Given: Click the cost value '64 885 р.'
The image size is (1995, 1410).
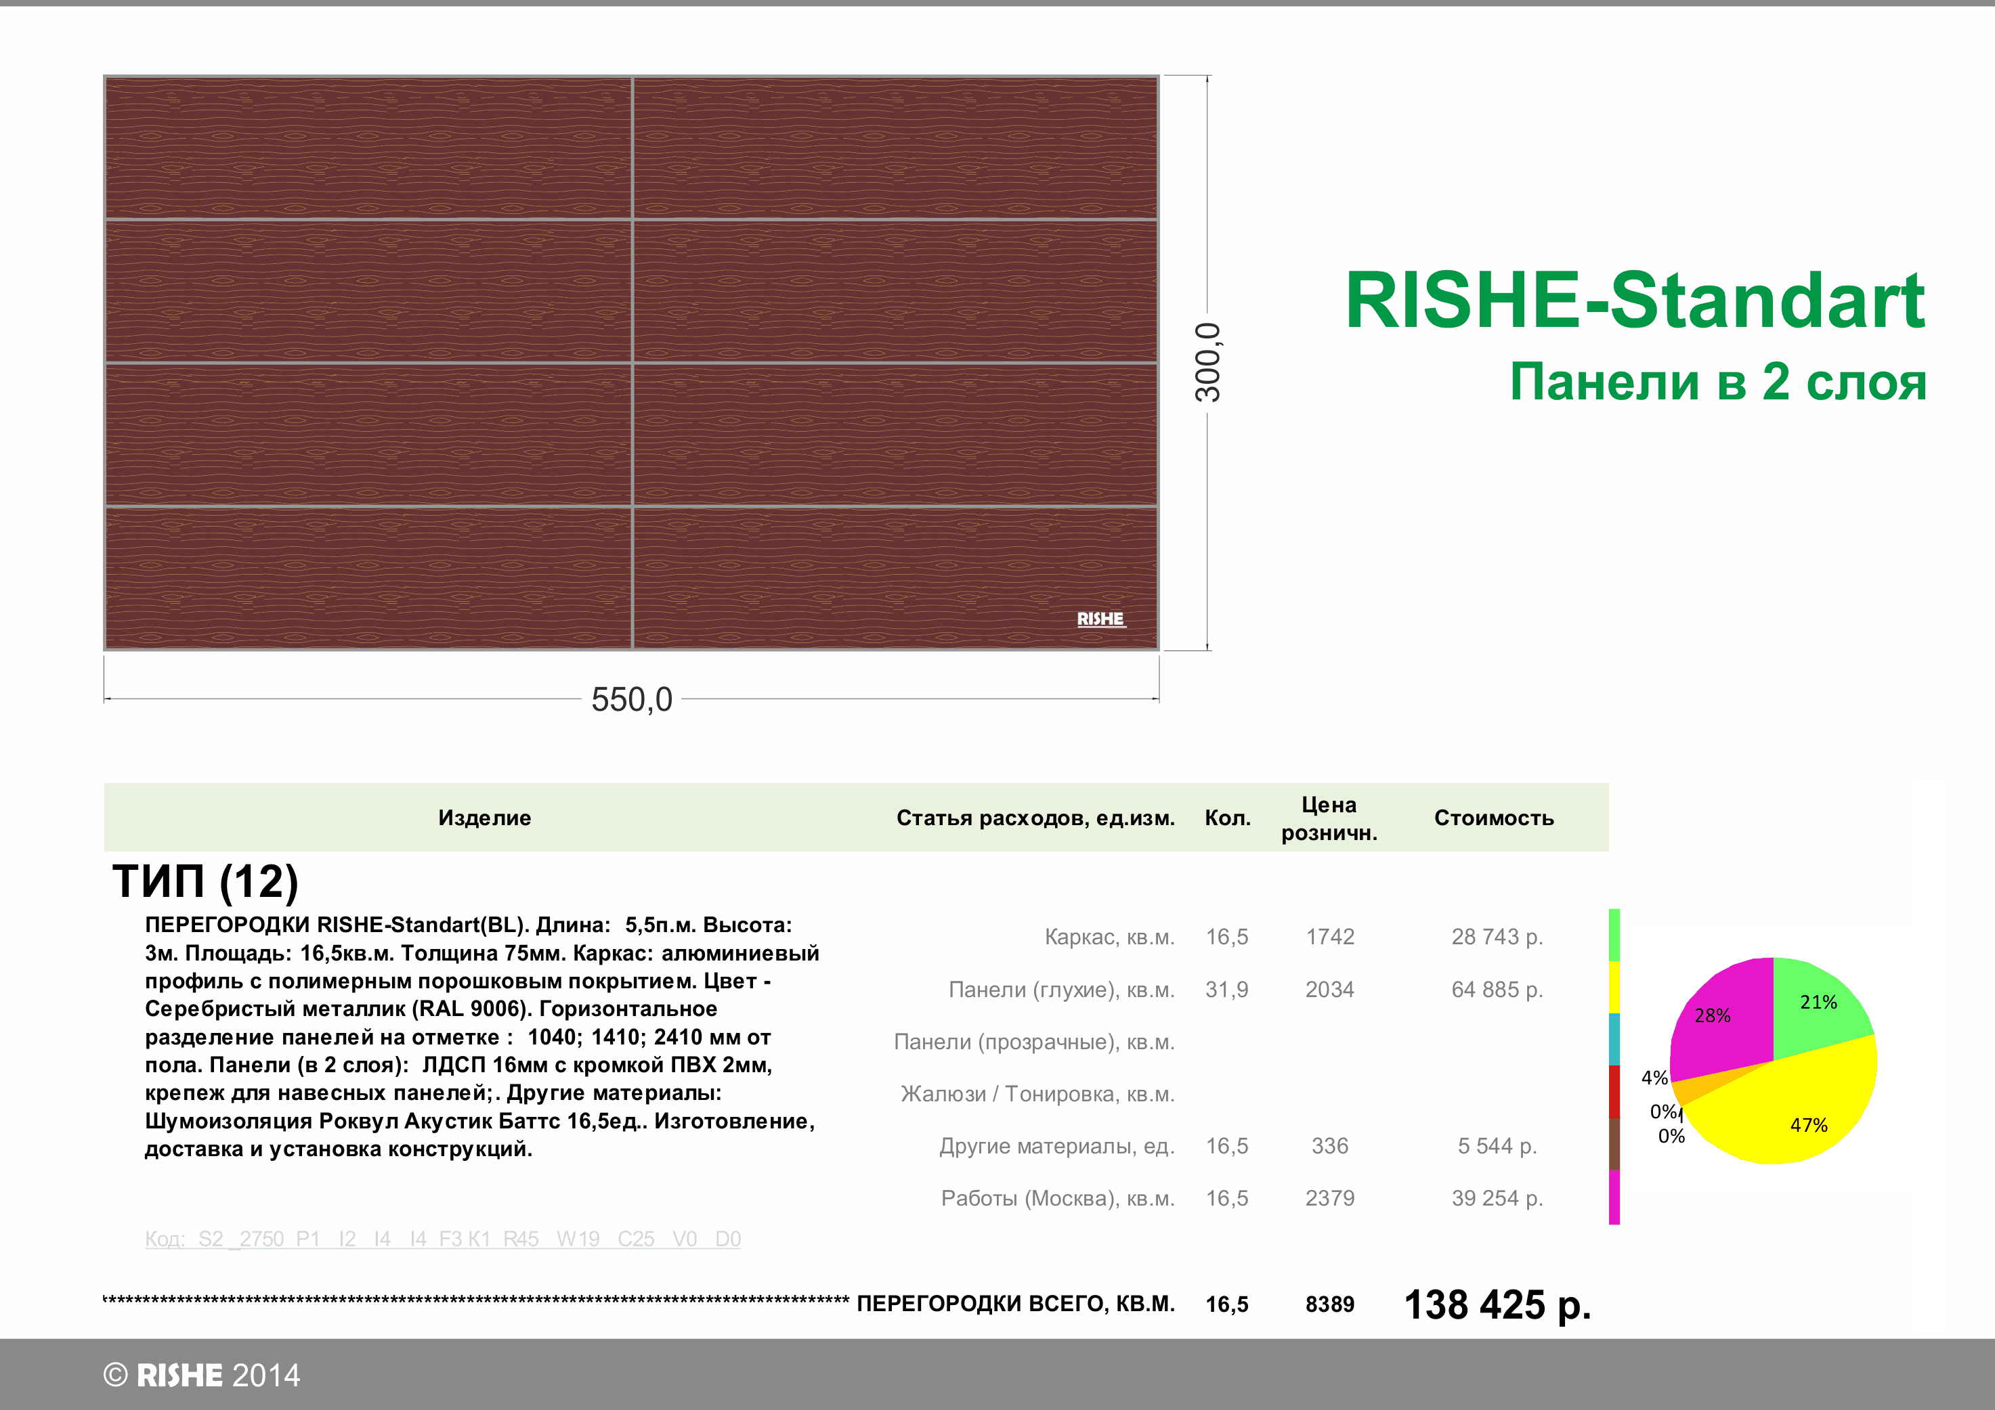Looking at the screenshot, I should (1497, 990).
